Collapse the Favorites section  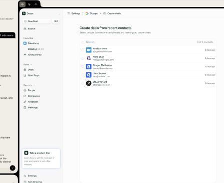pos(30,38)
